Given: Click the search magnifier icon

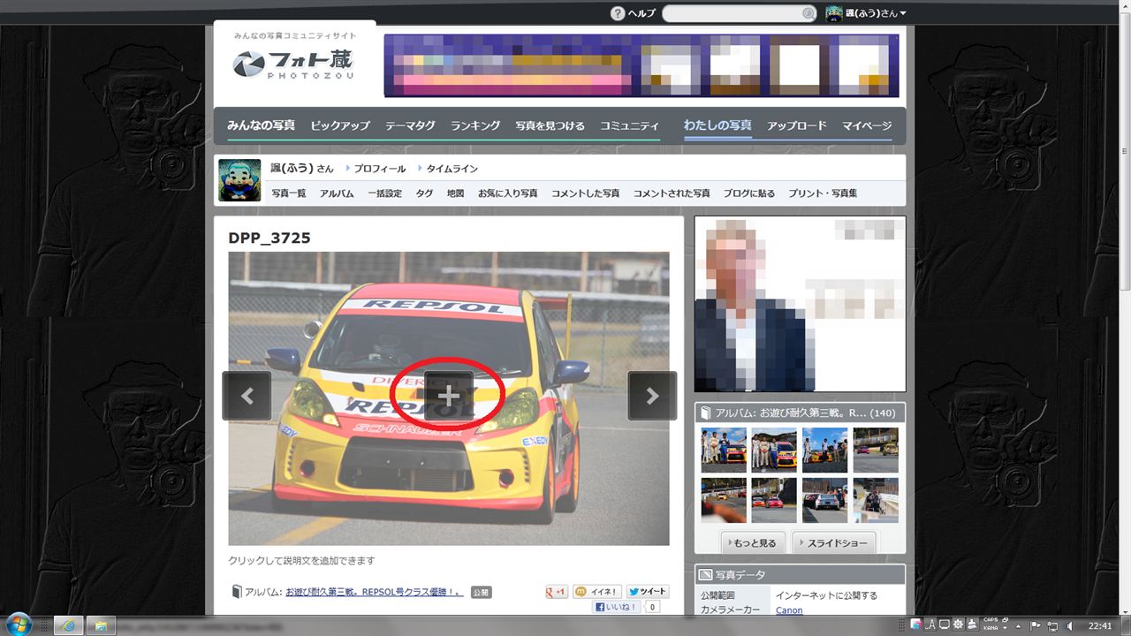Looking at the screenshot, I should (808, 13).
